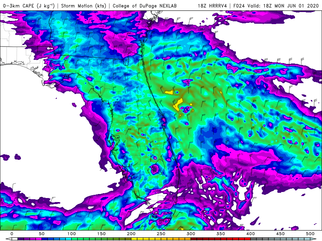Select the '18Z HRRRV4' model run label
This screenshot has height=241, width=322.
[x=212, y=6]
